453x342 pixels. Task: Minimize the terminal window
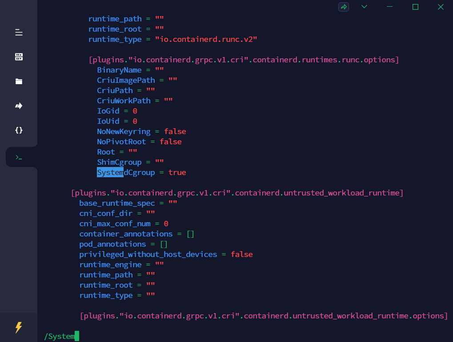[x=389, y=7]
